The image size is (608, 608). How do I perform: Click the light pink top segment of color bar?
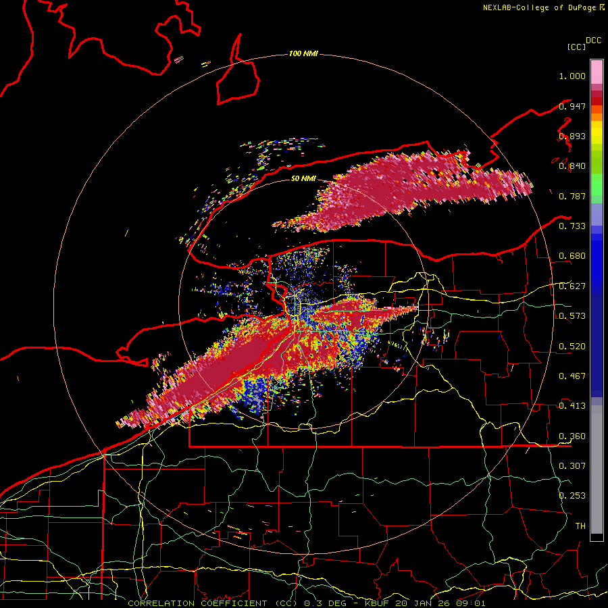coord(597,72)
